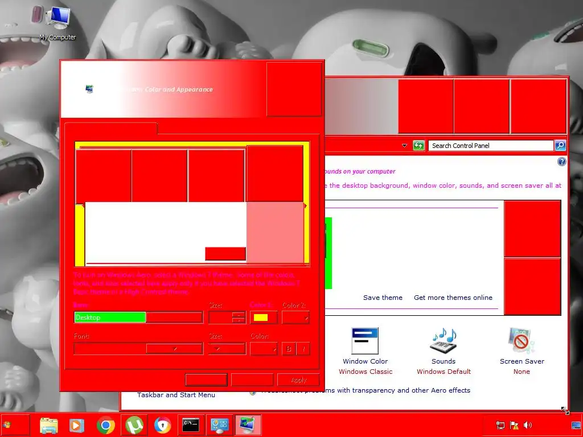This screenshot has width=583, height=437.
Task: Launch Windows Media Player from the taskbar
Action: click(x=77, y=426)
